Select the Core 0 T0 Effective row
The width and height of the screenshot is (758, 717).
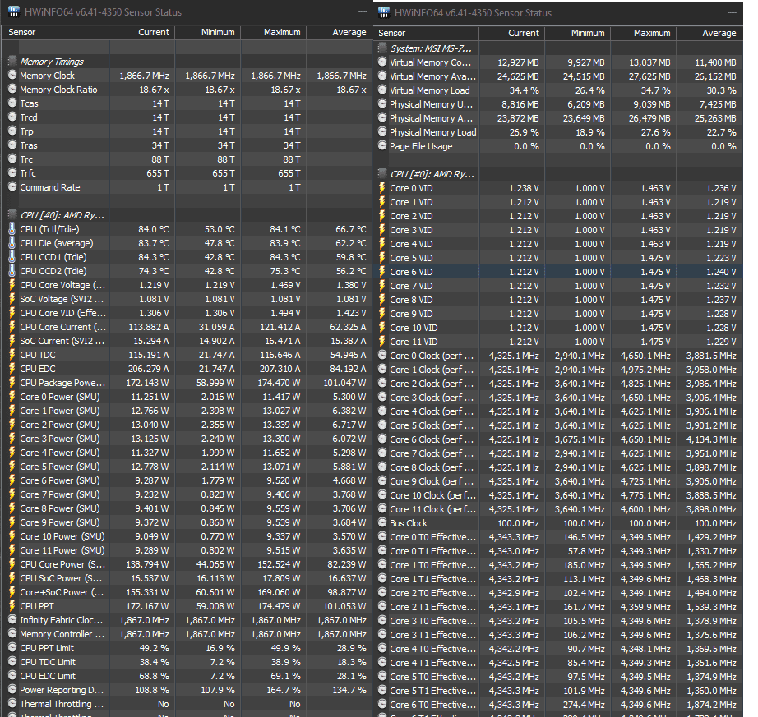point(558,537)
